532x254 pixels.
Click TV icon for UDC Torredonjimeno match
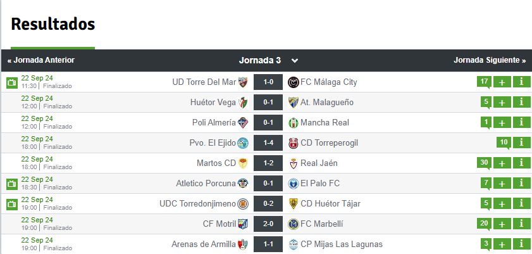tap(11, 204)
